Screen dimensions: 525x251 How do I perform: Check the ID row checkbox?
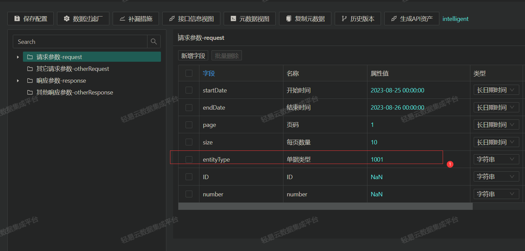coord(189,177)
